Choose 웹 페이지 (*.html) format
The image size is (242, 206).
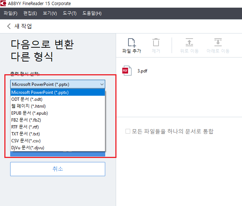pos(58,106)
